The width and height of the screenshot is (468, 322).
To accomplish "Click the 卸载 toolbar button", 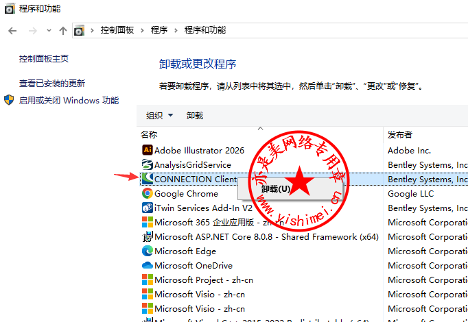I will pyautogui.click(x=195, y=116).
